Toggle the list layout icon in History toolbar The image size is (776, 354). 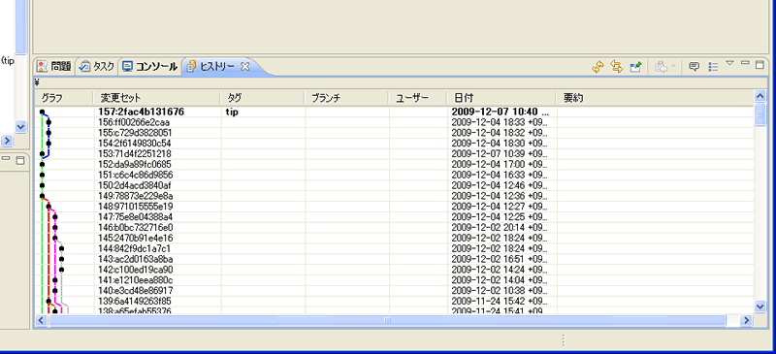(x=713, y=67)
